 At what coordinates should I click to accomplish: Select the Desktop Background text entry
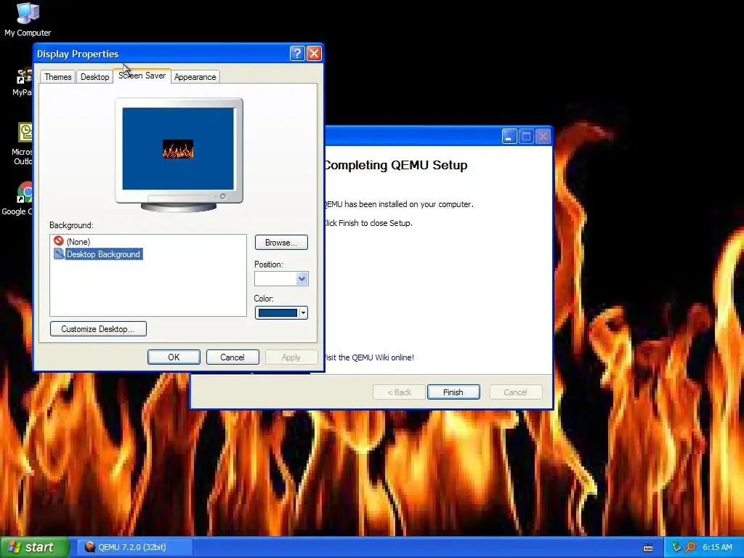click(x=103, y=254)
